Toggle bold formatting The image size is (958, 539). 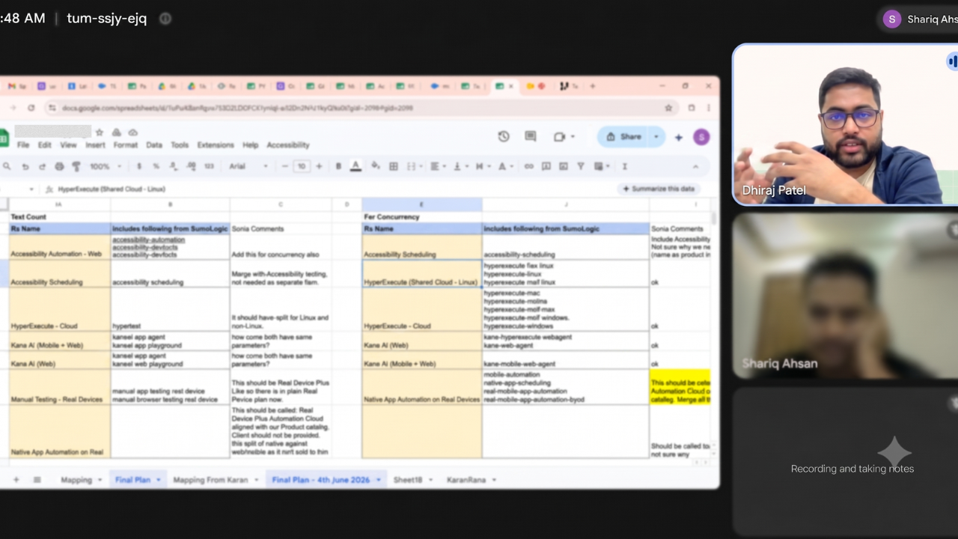tap(338, 166)
